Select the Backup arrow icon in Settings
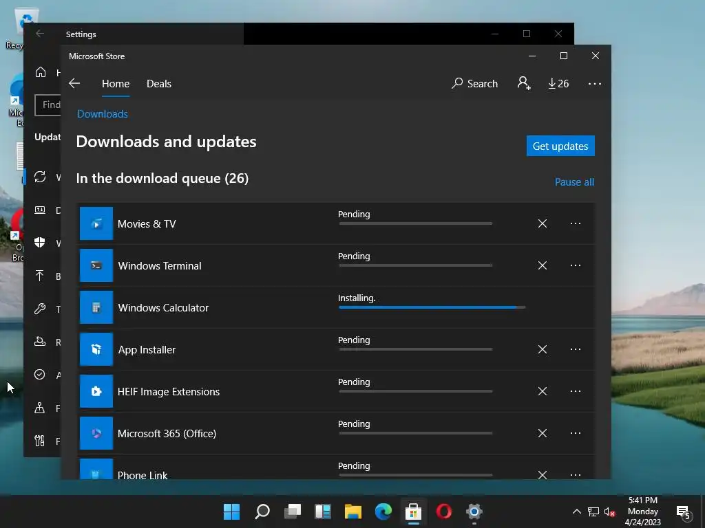 tap(39, 276)
